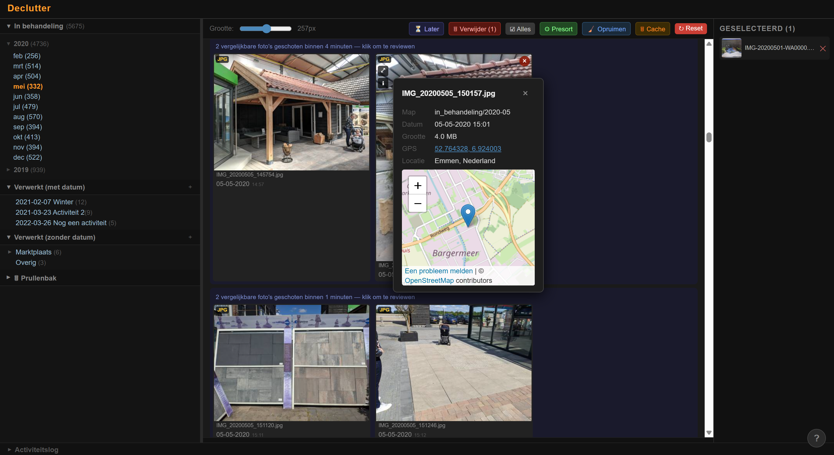Image resolution: width=834 pixels, height=455 pixels.
Task: Click the info icon on the photo thumbnail
Action: 383,83
